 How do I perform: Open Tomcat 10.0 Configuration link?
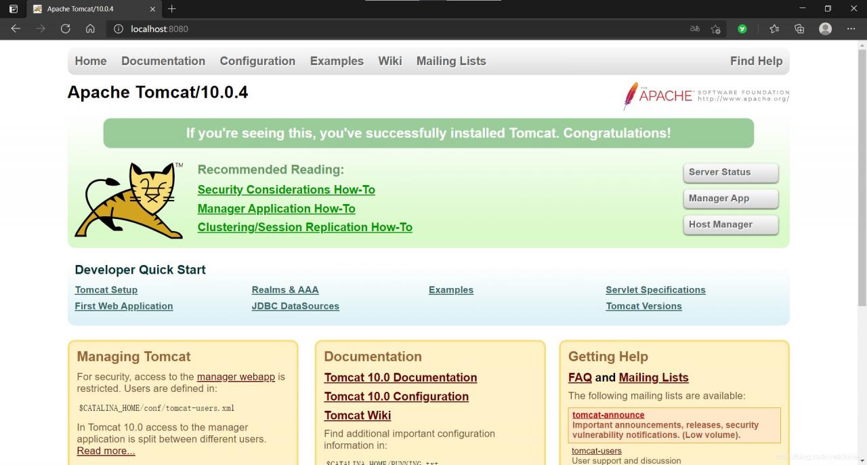pyautogui.click(x=396, y=397)
